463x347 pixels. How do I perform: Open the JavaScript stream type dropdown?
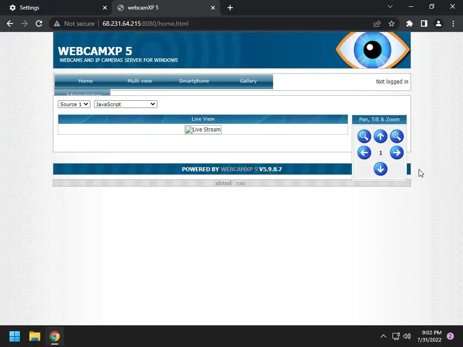click(126, 104)
